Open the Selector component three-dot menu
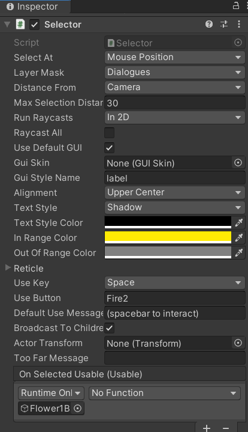This screenshot has height=432, width=248. [x=239, y=24]
